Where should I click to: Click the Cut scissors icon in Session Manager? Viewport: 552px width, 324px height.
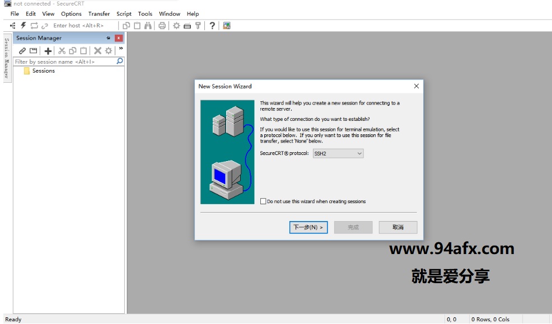62,51
